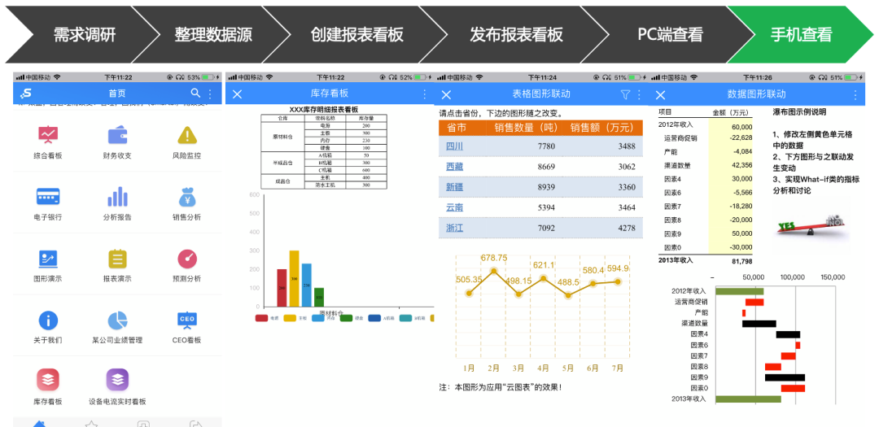This screenshot has height=427, width=879.
Task: Tap the search icon in 首页 header
Action: [x=195, y=93]
